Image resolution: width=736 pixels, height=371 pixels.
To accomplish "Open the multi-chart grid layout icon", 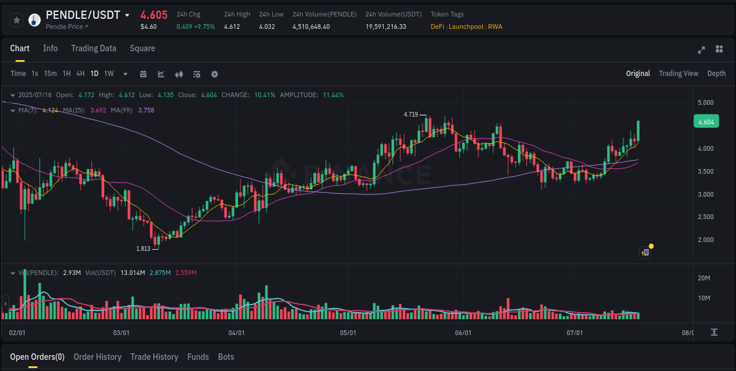I will [x=718, y=50].
